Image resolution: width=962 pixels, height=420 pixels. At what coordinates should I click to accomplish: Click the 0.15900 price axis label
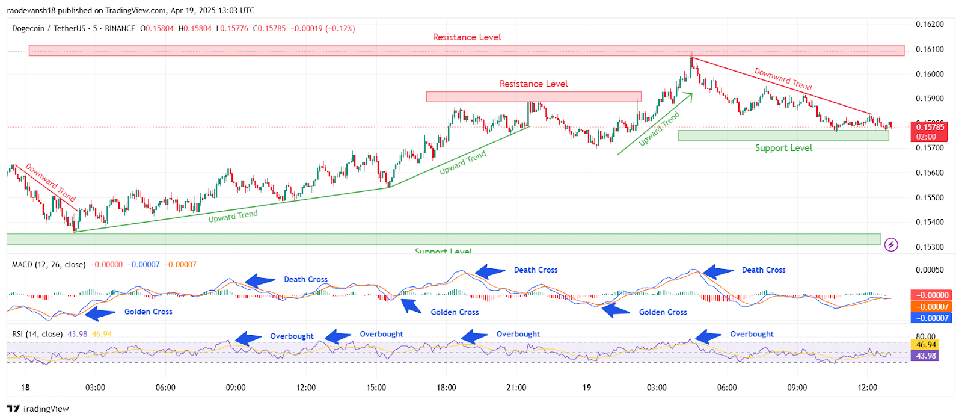pos(930,99)
